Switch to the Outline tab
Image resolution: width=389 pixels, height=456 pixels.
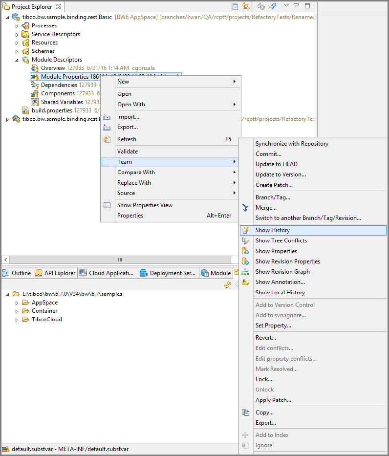pos(17,273)
